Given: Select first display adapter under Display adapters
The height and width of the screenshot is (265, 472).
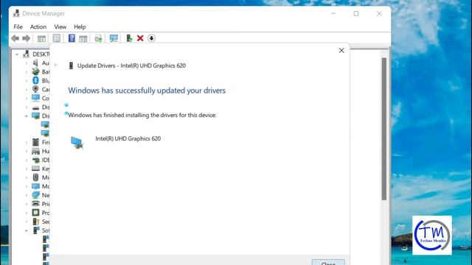Looking at the screenshot, I should point(45,124).
